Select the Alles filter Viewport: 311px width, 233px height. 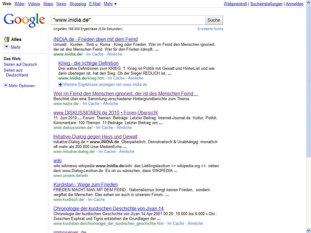pos(16,39)
